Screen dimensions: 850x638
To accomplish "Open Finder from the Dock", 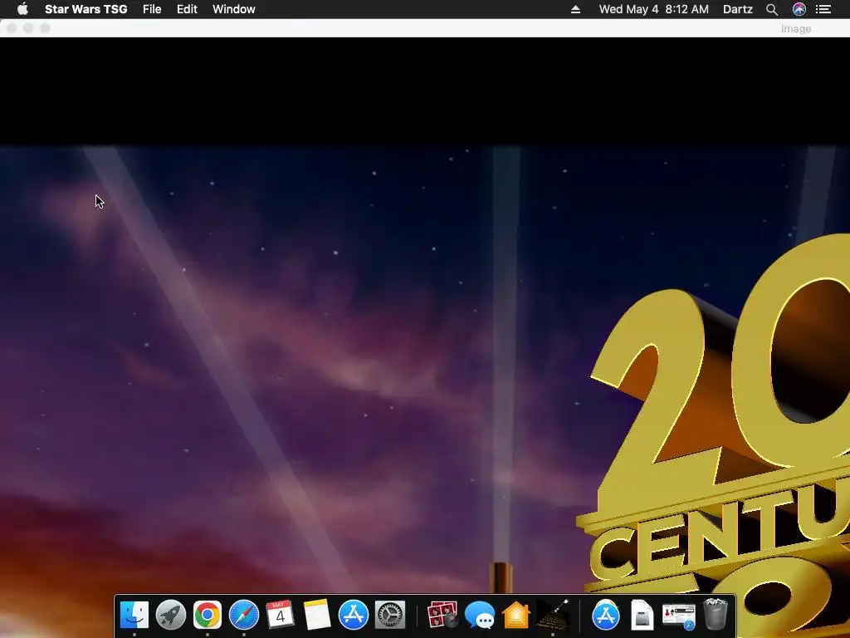I will 134,615.
